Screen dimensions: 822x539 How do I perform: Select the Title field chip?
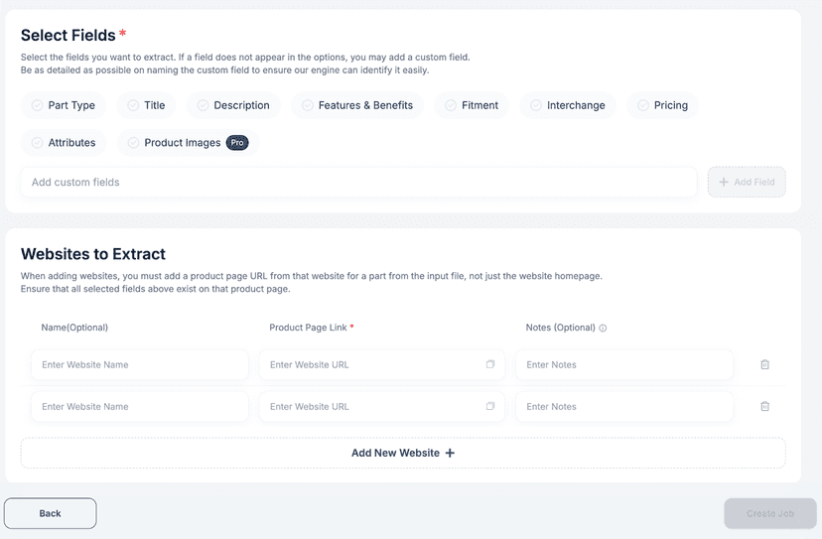(146, 105)
